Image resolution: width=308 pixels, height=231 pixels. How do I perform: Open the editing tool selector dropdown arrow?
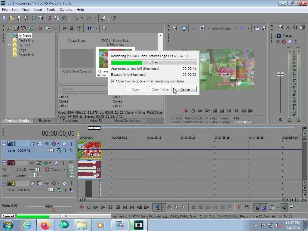click(164, 207)
